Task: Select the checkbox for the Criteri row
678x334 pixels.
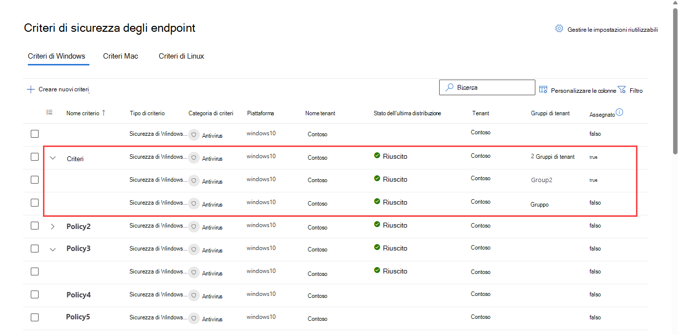Action: [35, 157]
